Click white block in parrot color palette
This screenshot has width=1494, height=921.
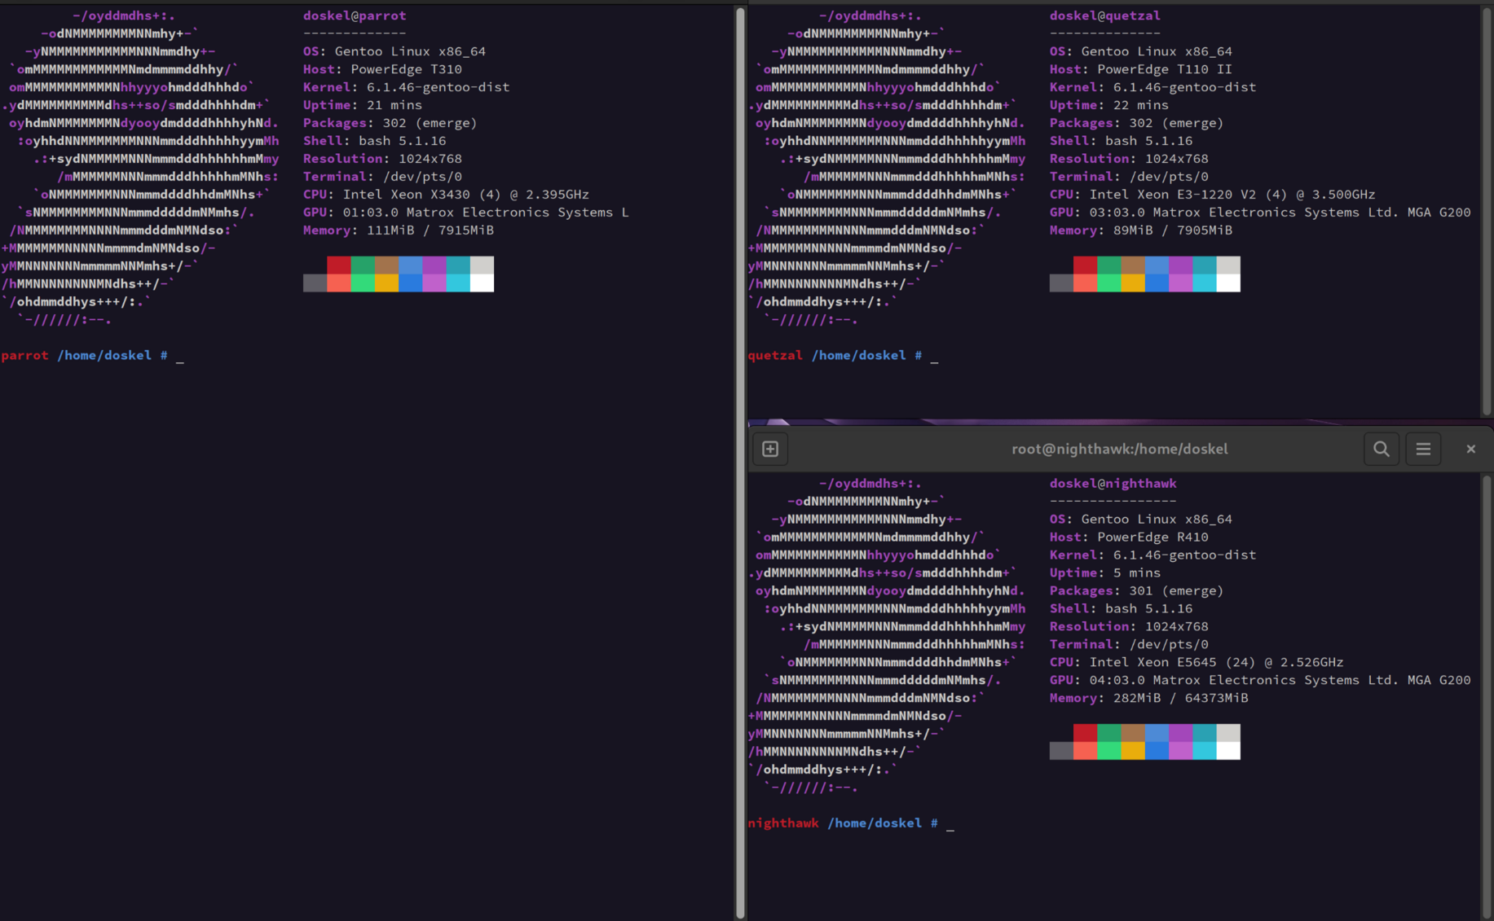tap(482, 283)
